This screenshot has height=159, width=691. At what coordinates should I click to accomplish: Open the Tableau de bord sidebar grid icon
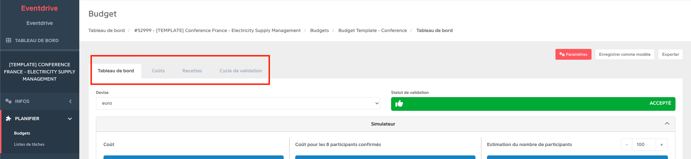click(9, 40)
